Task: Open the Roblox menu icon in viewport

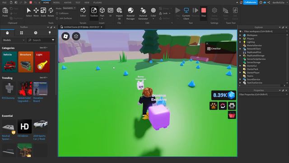Action: pyautogui.click(x=65, y=36)
